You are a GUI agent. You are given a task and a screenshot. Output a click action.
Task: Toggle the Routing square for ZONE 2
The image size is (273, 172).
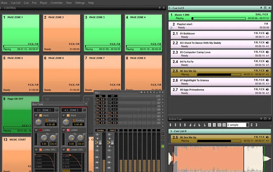point(74,120)
